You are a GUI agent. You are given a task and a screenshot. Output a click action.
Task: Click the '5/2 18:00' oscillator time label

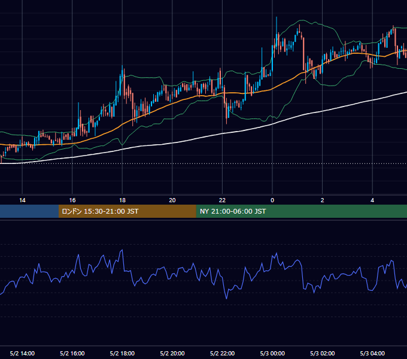tap(122, 353)
